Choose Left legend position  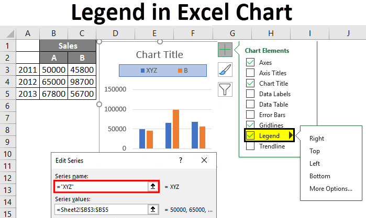coord(314,164)
